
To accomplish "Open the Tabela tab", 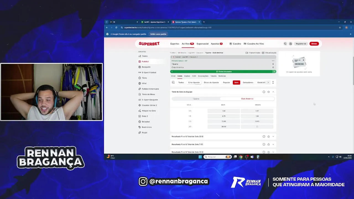I will click(x=213, y=76).
